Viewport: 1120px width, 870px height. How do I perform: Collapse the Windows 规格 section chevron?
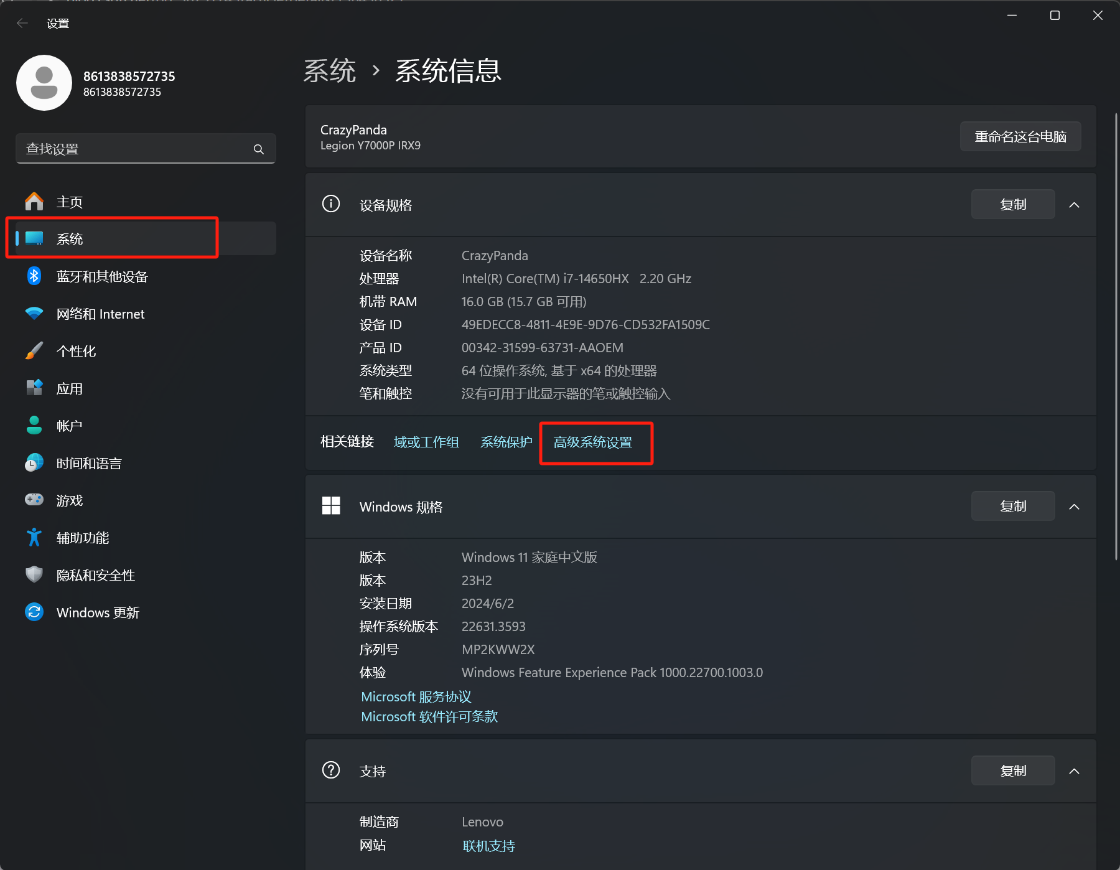(x=1074, y=507)
